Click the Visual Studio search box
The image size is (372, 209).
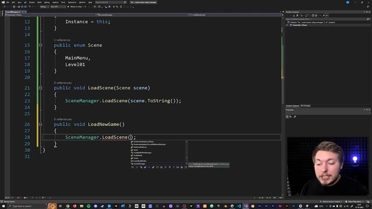point(111,2)
